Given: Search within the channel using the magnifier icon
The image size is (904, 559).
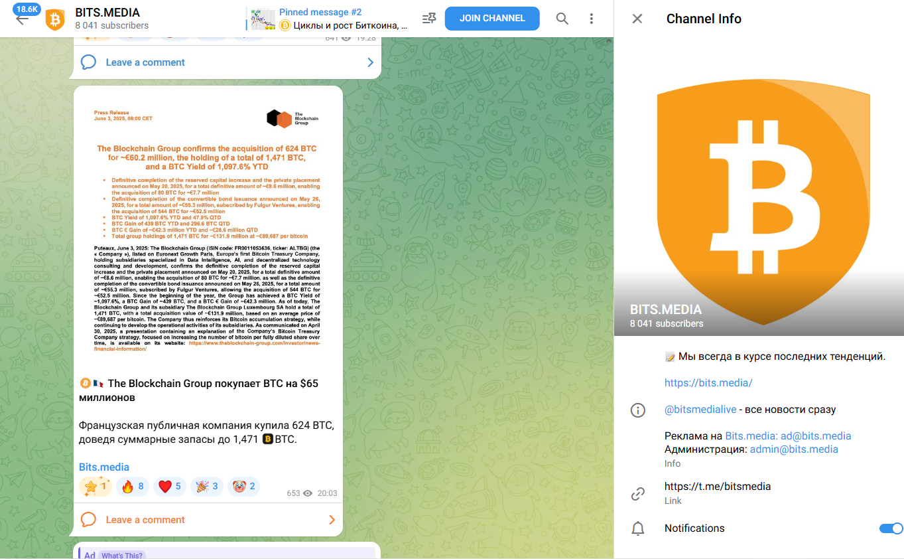Looking at the screenshot, I should (x=562, y=19).
